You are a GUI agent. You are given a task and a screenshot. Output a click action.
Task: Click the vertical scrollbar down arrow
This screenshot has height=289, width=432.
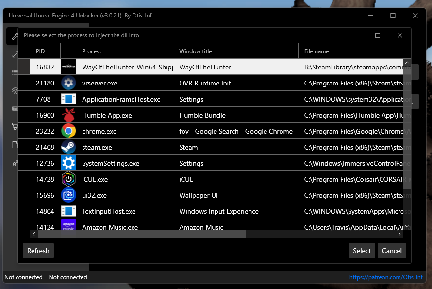point(407,226)
